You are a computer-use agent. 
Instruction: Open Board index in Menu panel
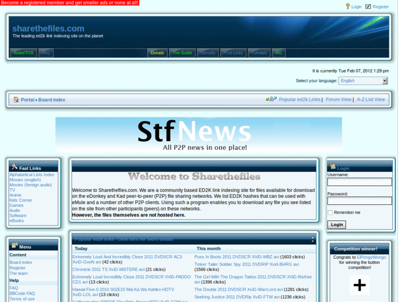(x=21, y=262)
